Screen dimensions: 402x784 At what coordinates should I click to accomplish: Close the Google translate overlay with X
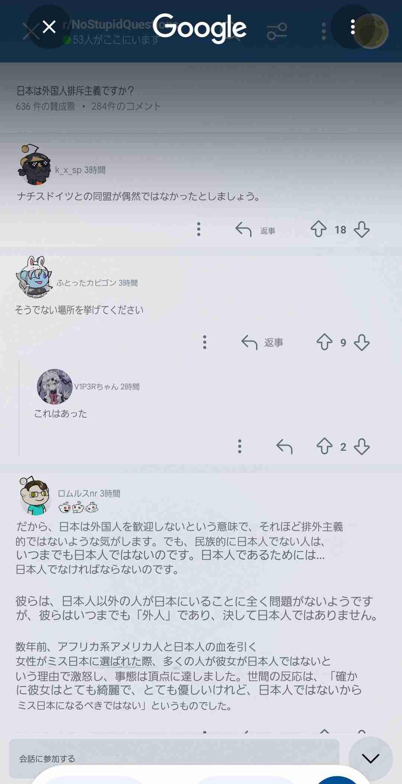[49, 27]
